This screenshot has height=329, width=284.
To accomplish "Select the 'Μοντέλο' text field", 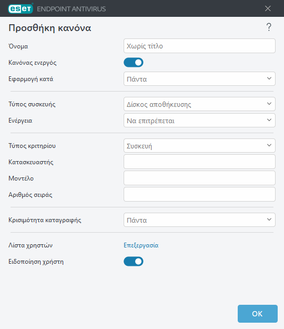I will coord(199,178).
